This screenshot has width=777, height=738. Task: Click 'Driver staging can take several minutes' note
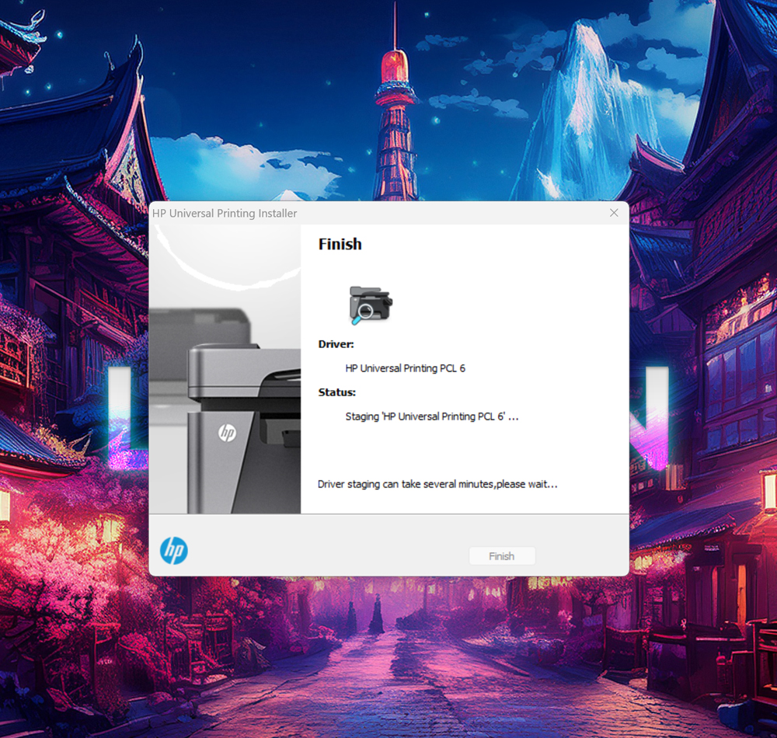click(x=437, y=484)
